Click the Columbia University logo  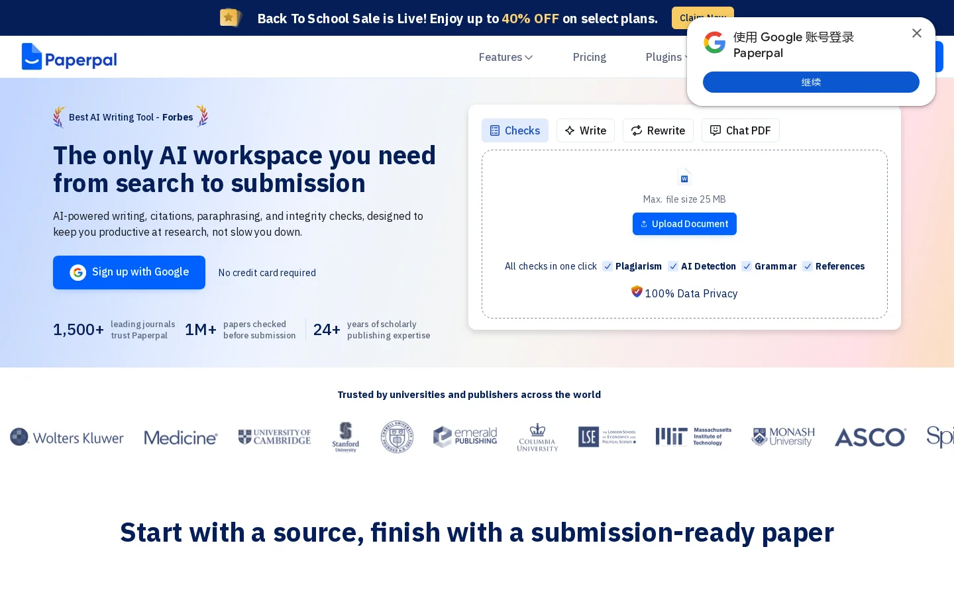[537, 437]
